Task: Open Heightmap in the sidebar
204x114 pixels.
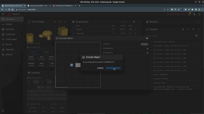Action: tap(12, 29)
